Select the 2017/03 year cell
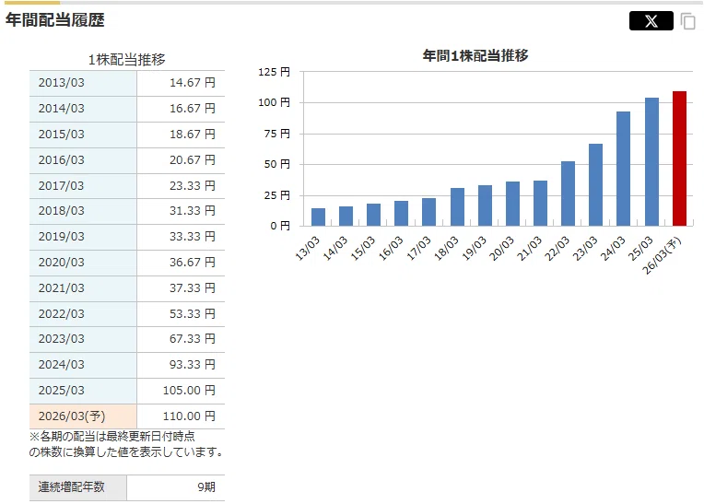This screenshot has width=704, height=504. [83, 186]
